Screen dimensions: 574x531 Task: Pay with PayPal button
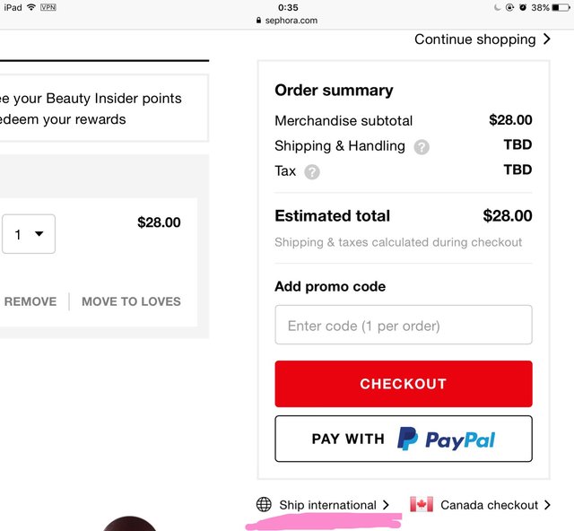coord(403,439)
